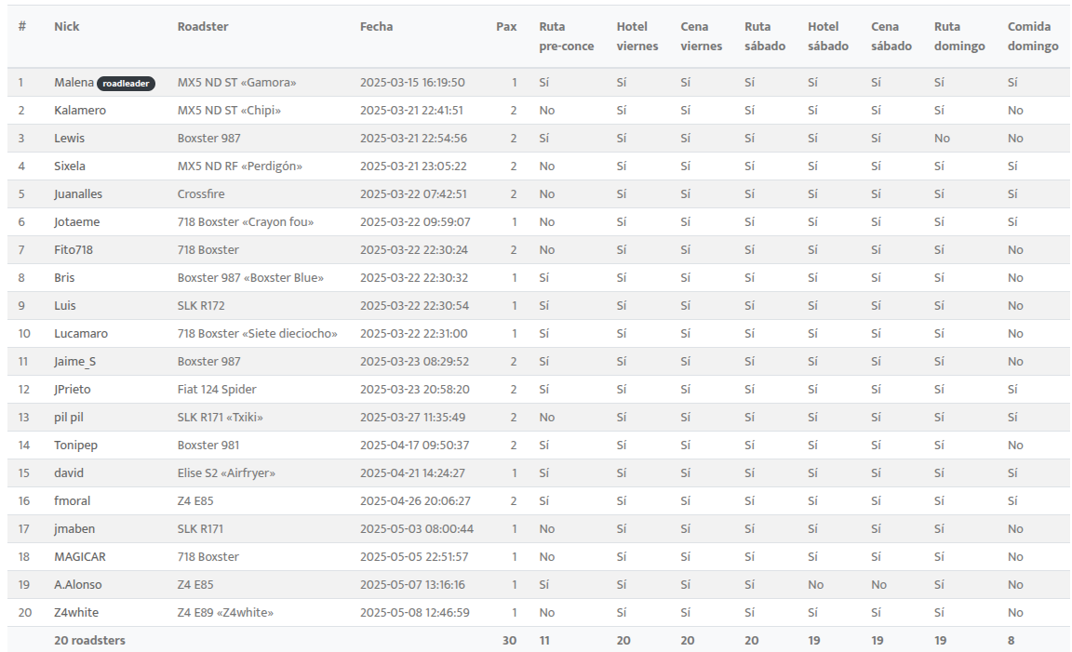Click the nick Jotaeme
The width and height of the screenshot is (1072, 652).
(x=77, y=222)
